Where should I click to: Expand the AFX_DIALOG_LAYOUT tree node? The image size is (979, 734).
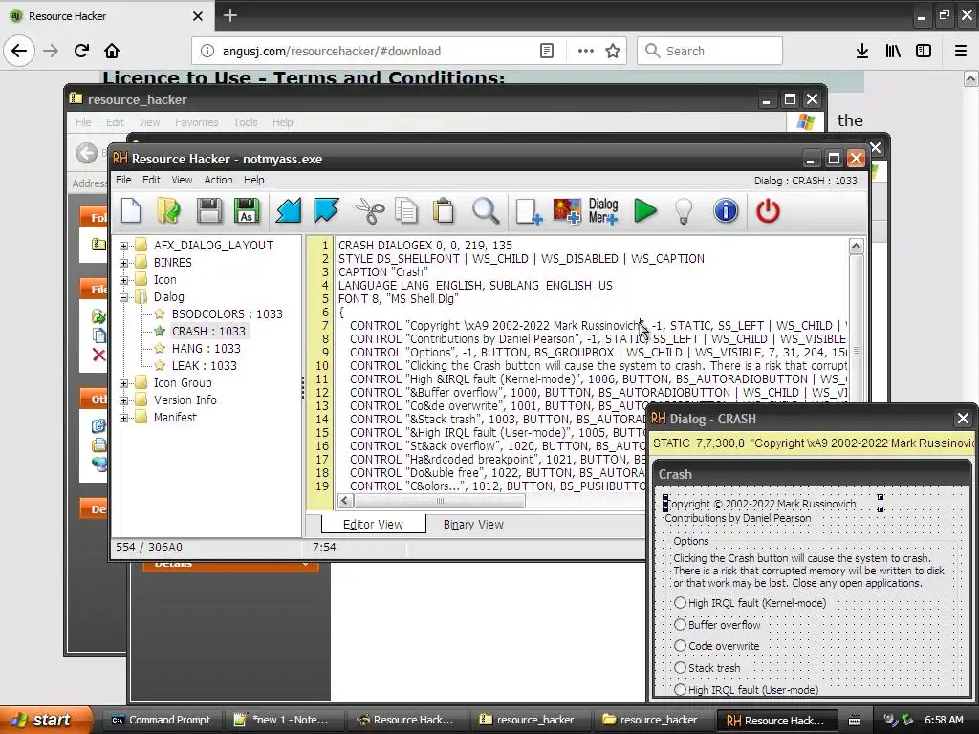pyautogui.click(x=123, y=246)
